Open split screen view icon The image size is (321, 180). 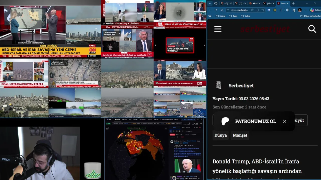click(288, 10)
